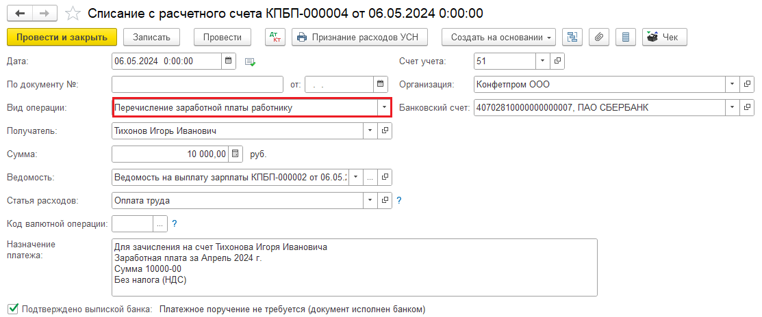Expand Счет учета dropdown
762x317 pixels.
point(543,61)
